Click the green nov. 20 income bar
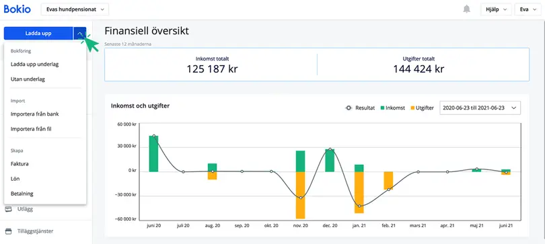545x244 pixels. 300,161
